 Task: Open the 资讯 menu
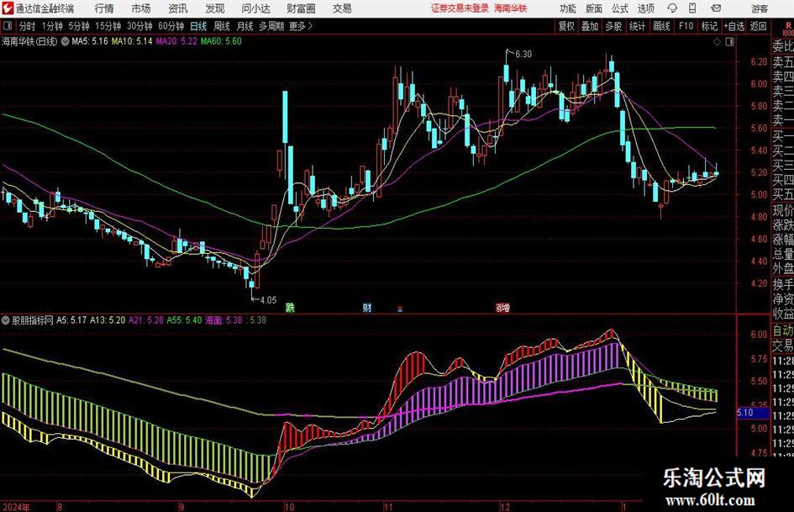click(178, 8)
